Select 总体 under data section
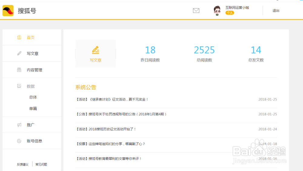The height and width of the screenshot is (171, 303). (x=33, y=97)
